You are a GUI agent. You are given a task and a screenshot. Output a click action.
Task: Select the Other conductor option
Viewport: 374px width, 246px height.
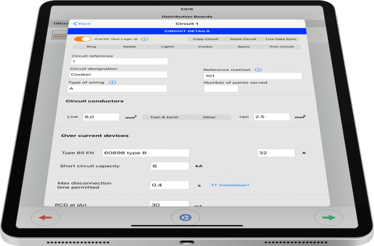tap(209, 117)
